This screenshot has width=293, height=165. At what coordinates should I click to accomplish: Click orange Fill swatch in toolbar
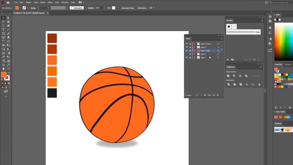click(x=4, y=74)
